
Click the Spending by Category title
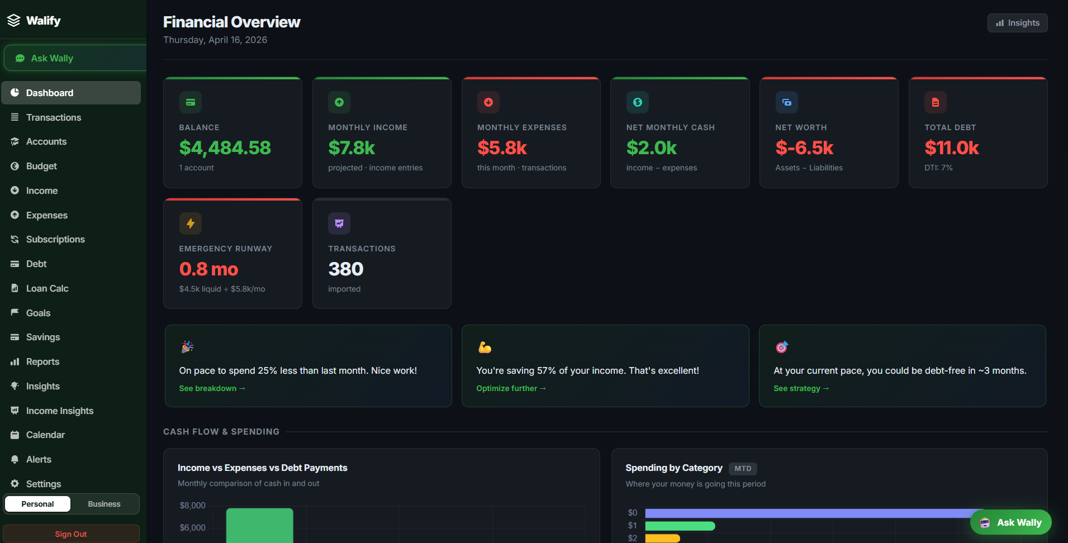tap(674, 468)
